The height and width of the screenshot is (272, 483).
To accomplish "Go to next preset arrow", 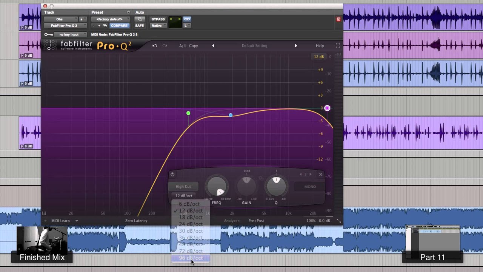I will (x=296, y=46).
